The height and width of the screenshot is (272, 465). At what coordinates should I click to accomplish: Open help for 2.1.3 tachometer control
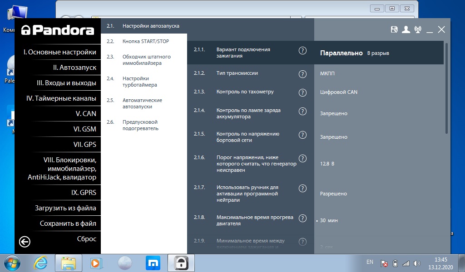tap(302, 92)
